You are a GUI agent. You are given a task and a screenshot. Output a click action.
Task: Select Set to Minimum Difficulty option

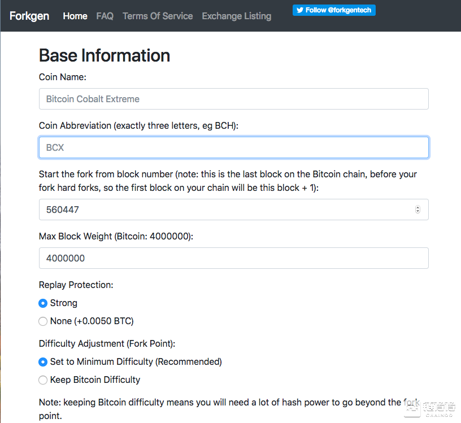[43, 362]
